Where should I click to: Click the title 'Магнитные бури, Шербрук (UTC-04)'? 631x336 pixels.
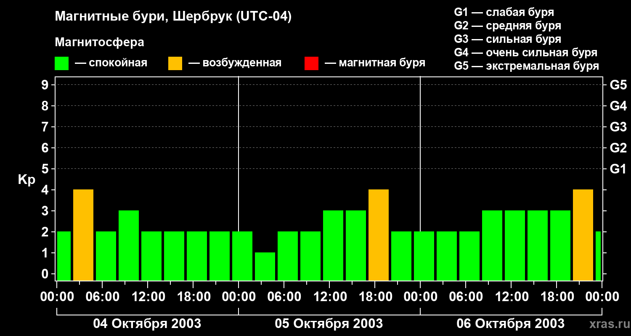pyautogui.click(x=173, y=17)
